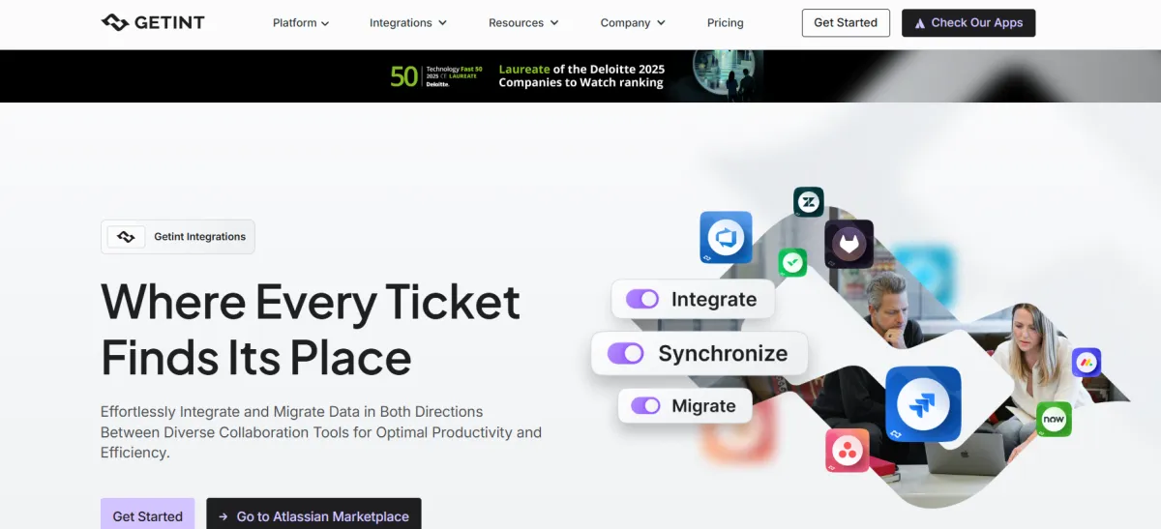The image size is (1161, 529).
Task: Toggle the Synchronize switch
Action: pyautogui.click(x=626, y=354)
